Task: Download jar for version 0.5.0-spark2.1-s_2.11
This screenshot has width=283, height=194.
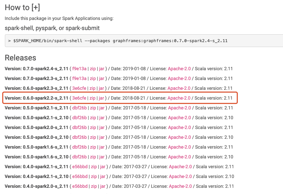Action: click(102, 108)
